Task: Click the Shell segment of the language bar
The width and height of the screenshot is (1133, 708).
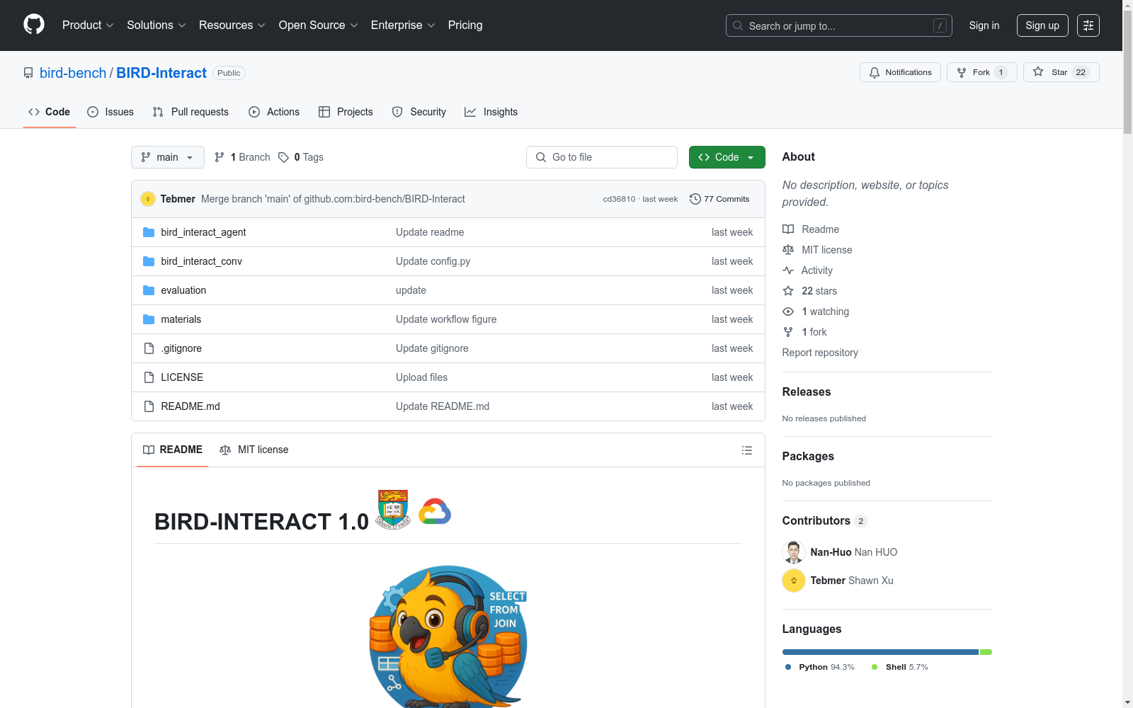Action: pyautogui.click(x=986, y=652)
